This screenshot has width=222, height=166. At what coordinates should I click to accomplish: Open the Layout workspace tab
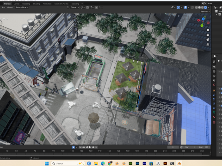pos(17,4)
